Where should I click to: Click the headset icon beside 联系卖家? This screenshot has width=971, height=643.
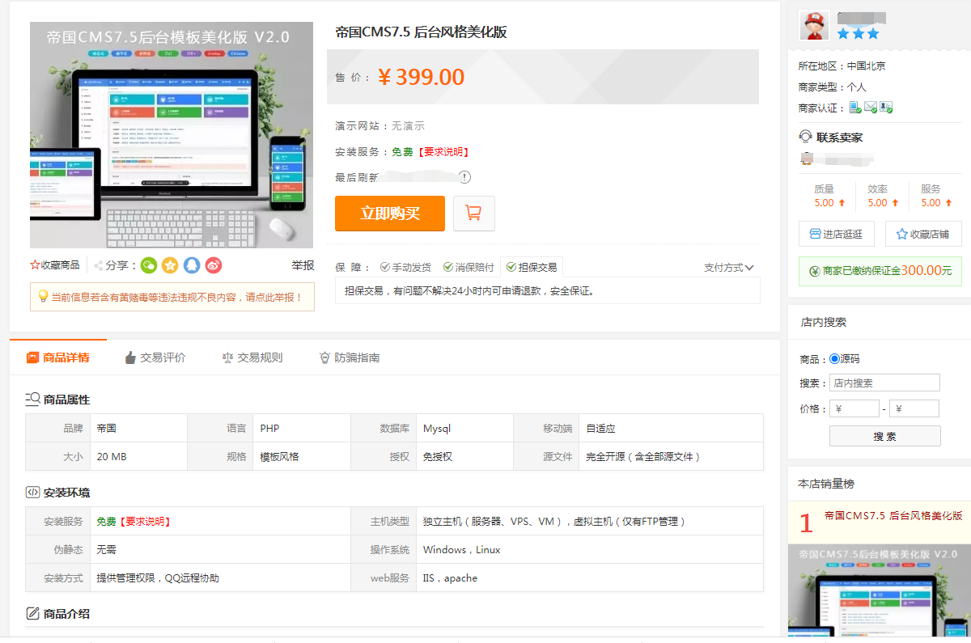(806, 137)
